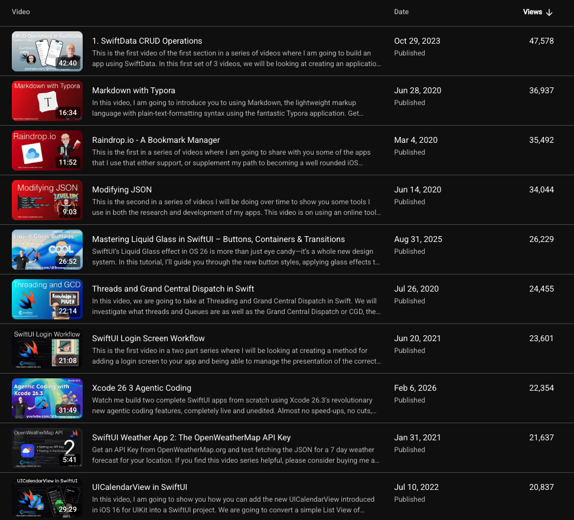Click title '1. SwiftData CRUD Operations'

click(147, 41)
